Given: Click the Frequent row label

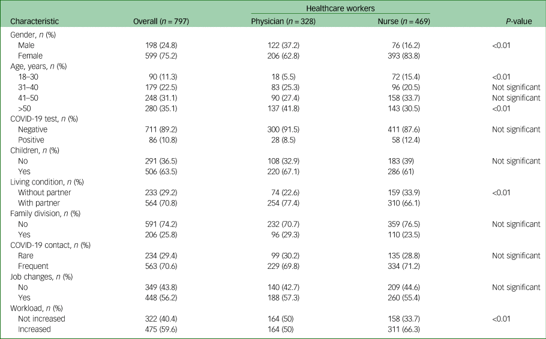Looking at the screenshot, I should pos(32,265).
